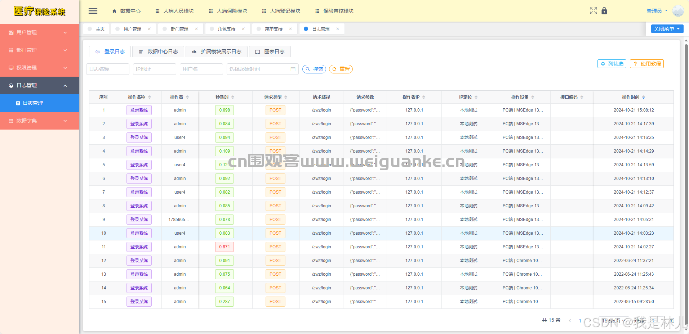Image resolution: width=689 pixels, height=334 pixels.
Task: Sort by 操作者 column arrows
Action: (x=187, y=97)
